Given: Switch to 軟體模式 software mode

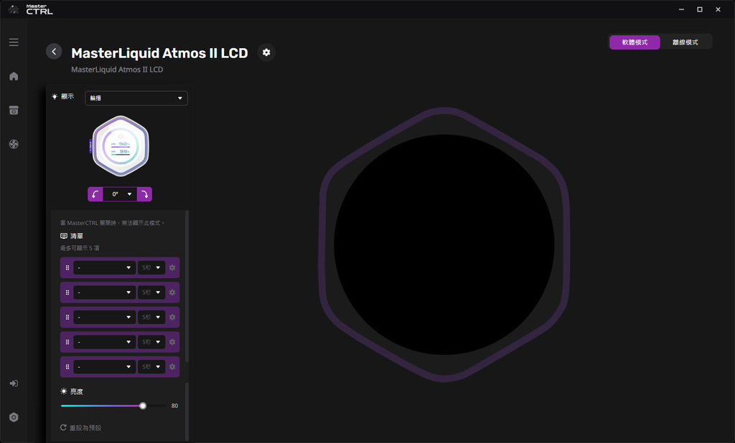Looking at the screenshot, I should tap(635, 42).
